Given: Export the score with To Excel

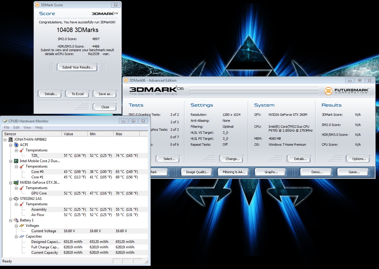Looking at the screenshot, I should click(x=78, y=94).
